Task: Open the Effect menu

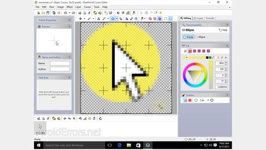Action: pos(69,7)
